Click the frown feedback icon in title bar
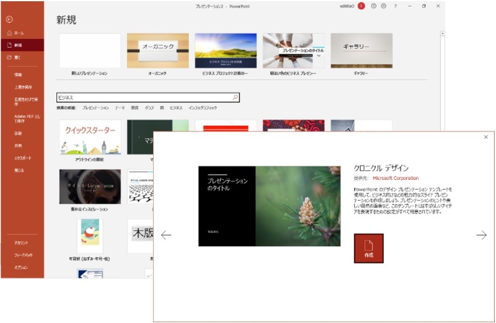Screen dimensions: 496x323 tap(383, 6)
